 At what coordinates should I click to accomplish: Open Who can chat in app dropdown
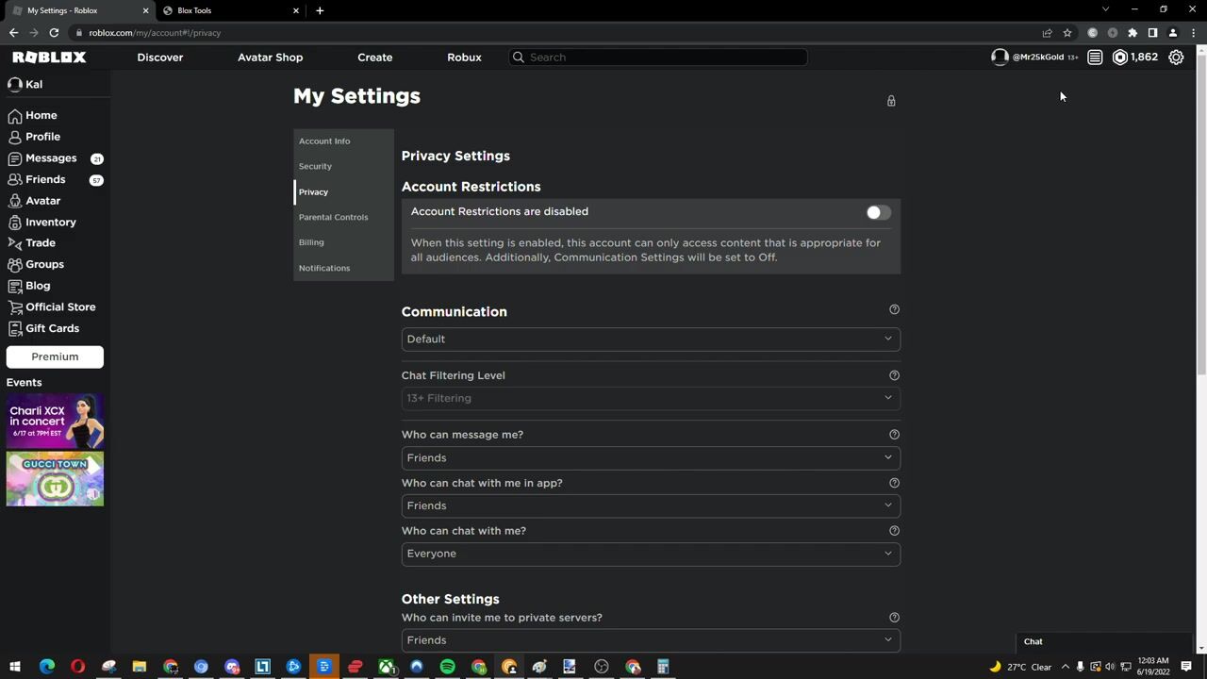[x=651, y=506]
